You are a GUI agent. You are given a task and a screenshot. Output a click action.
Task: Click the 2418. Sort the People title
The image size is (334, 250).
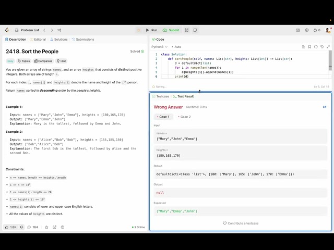(x=32, y=52)
